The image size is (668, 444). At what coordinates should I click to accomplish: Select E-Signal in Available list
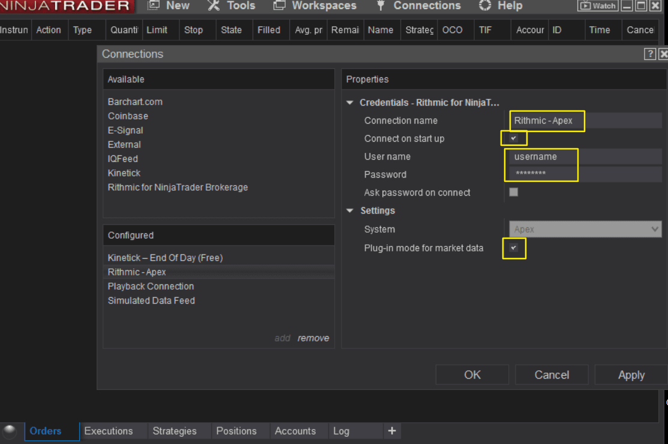click(125, 130)
